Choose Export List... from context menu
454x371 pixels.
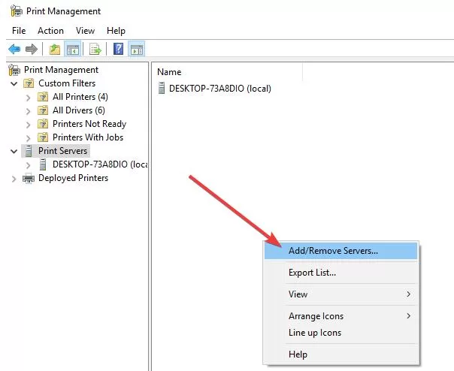(340, 273)
